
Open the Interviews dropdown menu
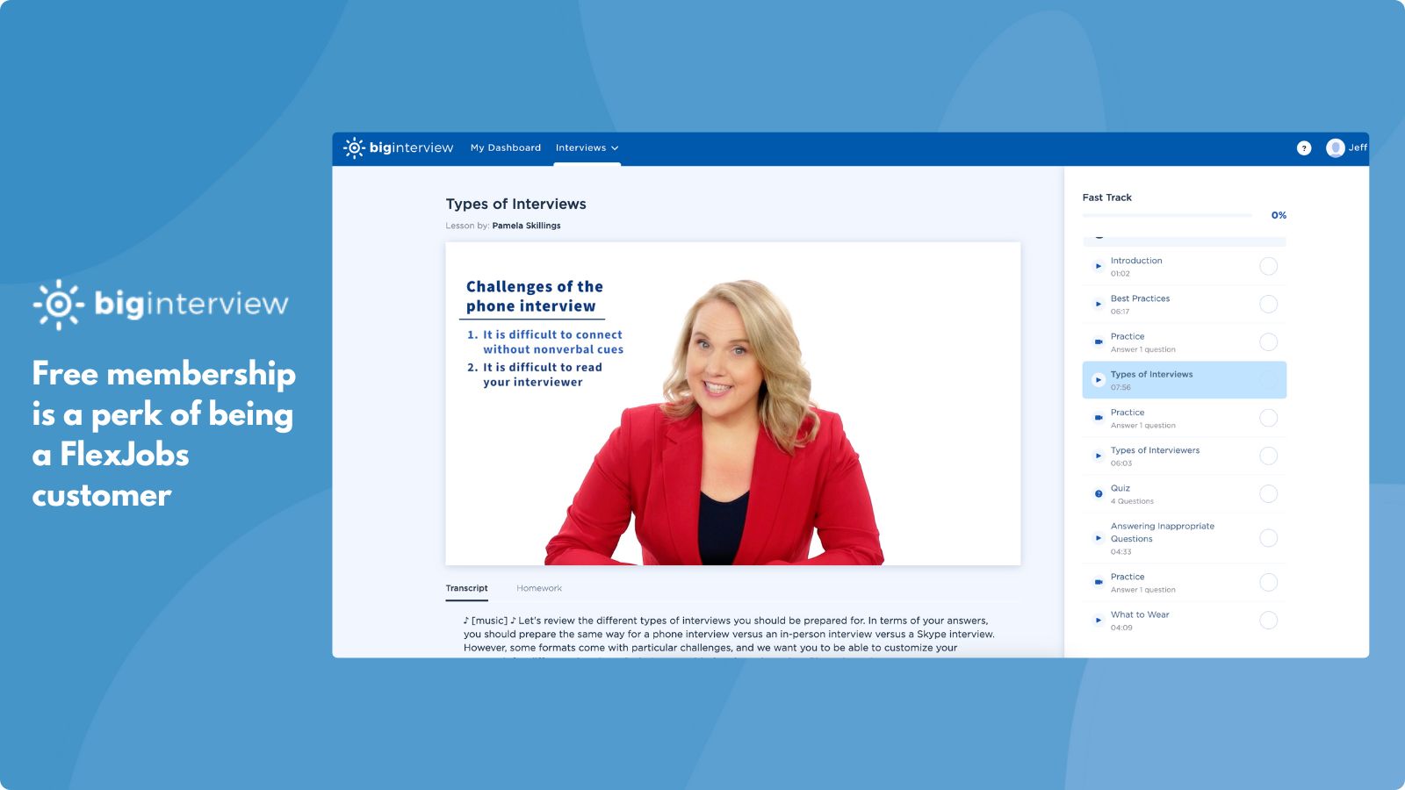tap(587, 147)
